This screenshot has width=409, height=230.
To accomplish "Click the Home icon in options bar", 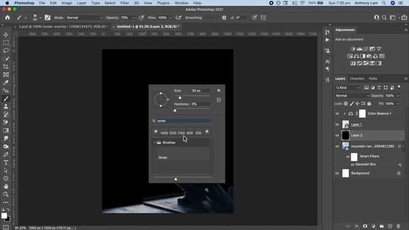I will pyautogui.click(x=8, y=17).
